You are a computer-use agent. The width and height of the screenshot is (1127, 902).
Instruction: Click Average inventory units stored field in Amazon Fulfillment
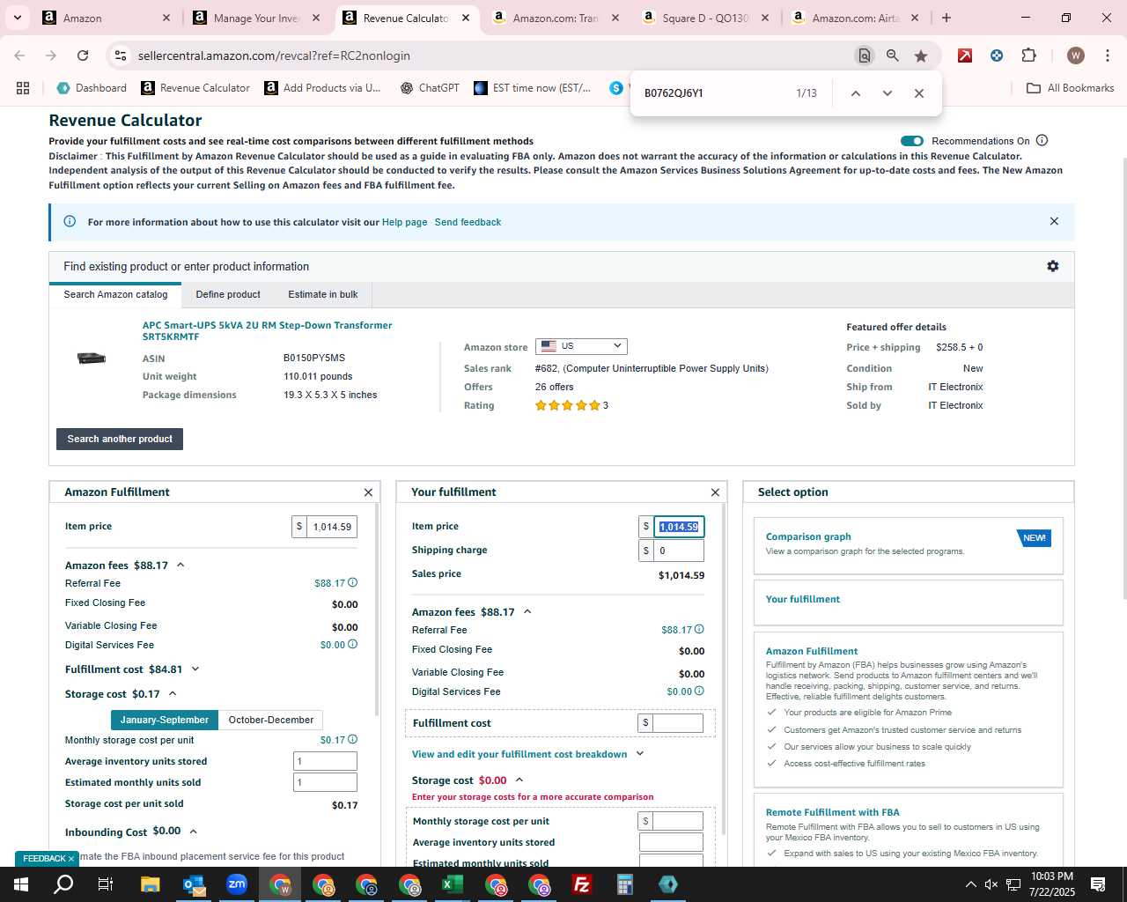click(x=325, y=761)
